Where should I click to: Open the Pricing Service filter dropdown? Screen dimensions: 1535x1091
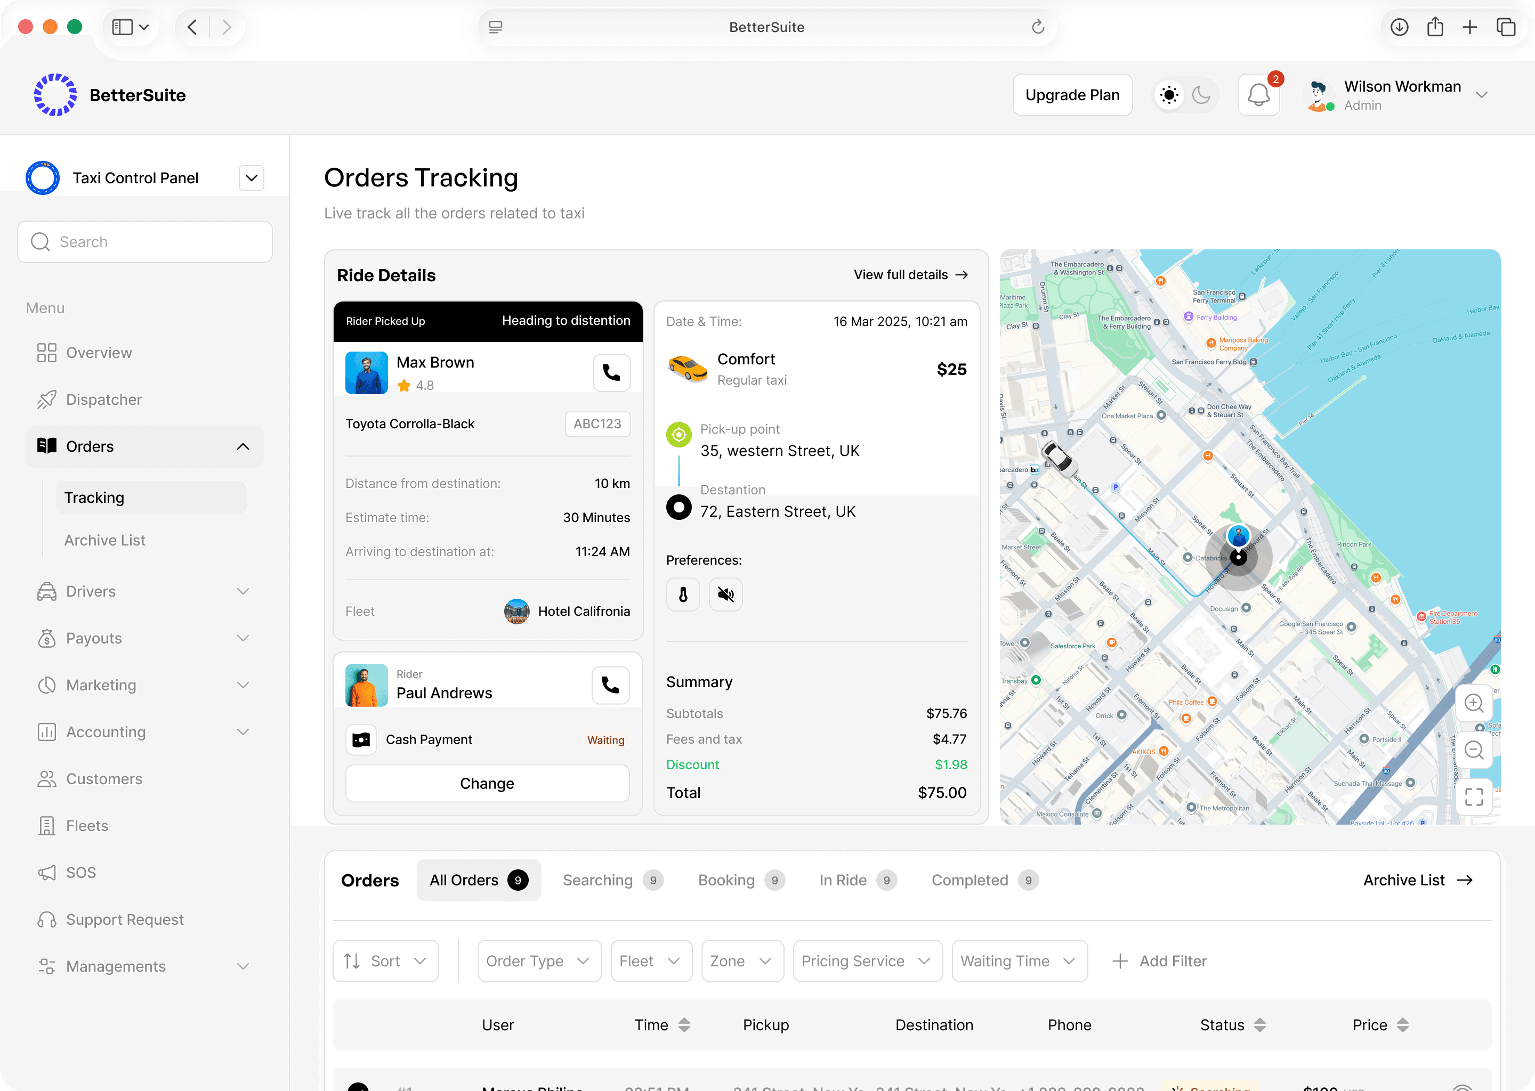point(867,960)
